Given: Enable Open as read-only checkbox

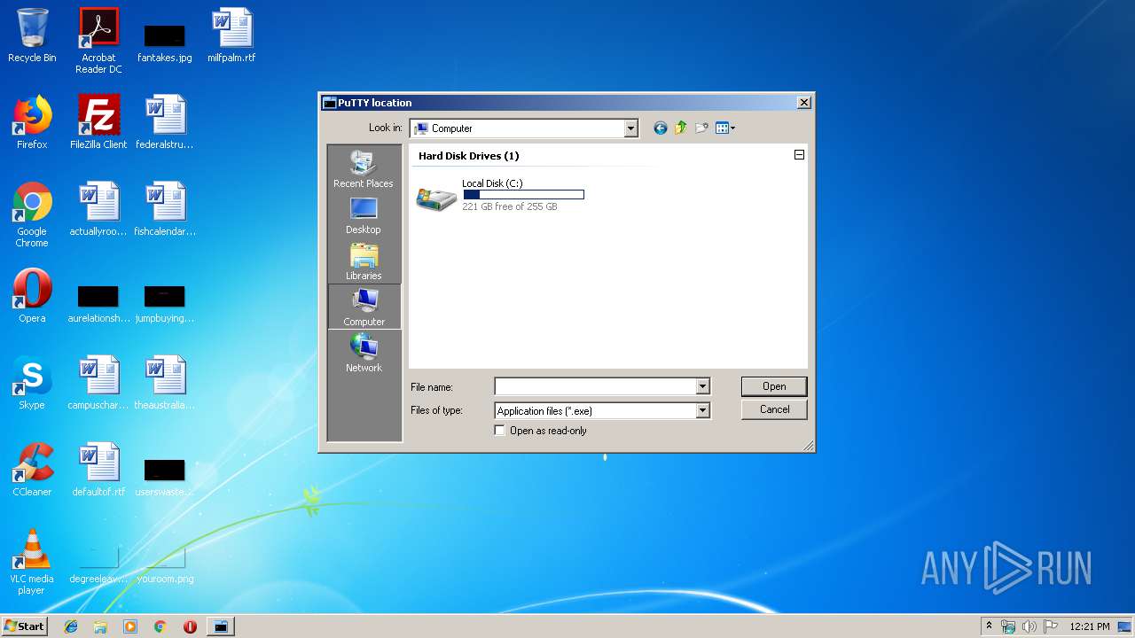Looking at the screenshot, I should (500, 431).
